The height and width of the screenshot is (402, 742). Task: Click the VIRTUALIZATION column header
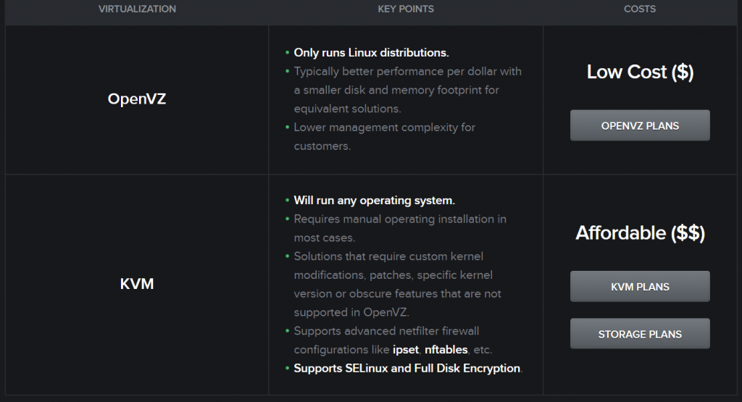tap(137, 9)
